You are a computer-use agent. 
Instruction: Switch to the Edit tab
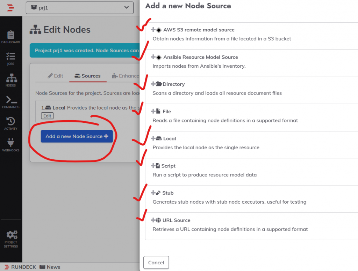tap(56, 76)
